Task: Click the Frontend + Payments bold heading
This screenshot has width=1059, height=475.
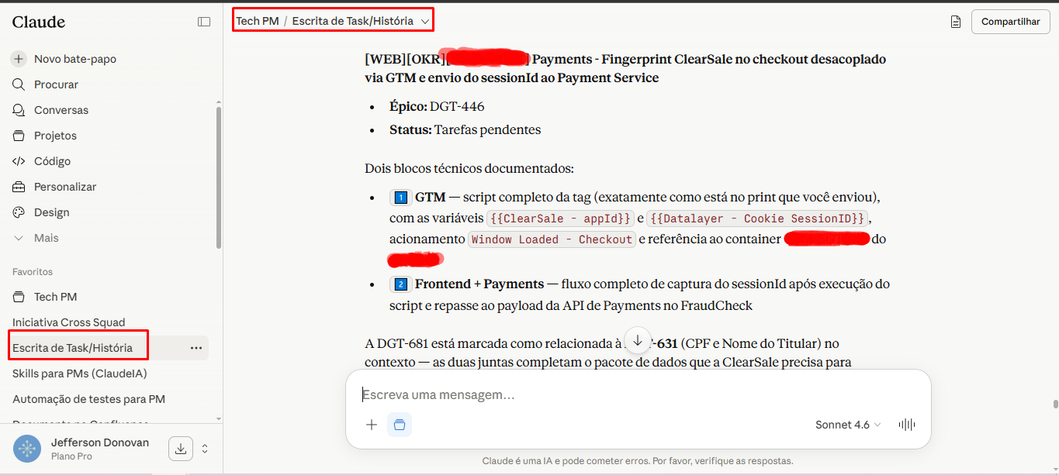Action: pos(478,284)
